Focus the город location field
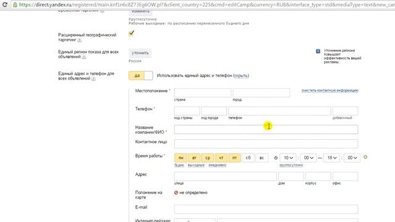Viewport: 395px width, 222px height. 261,92
